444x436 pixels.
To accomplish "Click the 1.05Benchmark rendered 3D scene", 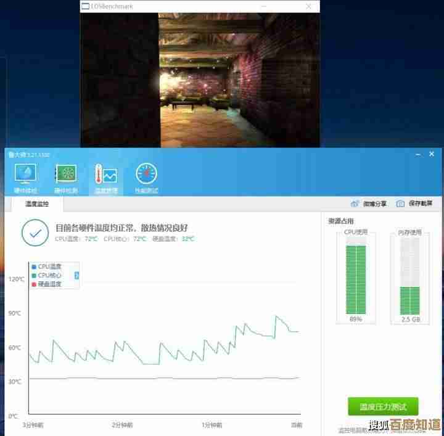I will click(200, 80).
